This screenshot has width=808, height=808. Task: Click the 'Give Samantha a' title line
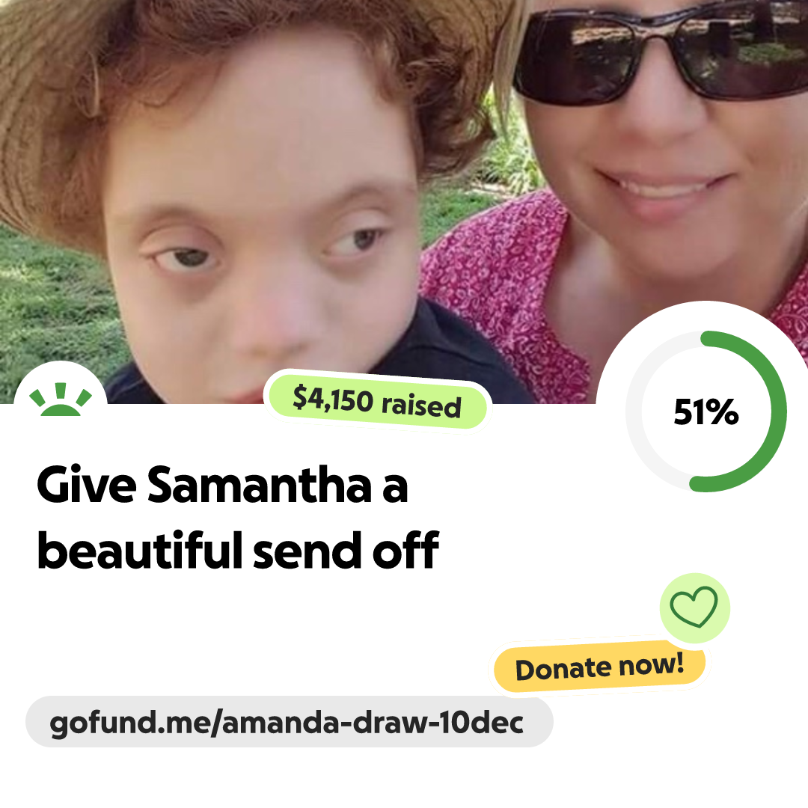(x=222, y=485)
